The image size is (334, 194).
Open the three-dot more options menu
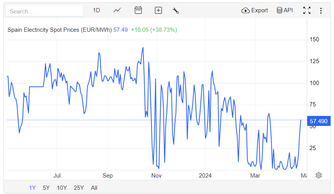[x=321, y=11]
